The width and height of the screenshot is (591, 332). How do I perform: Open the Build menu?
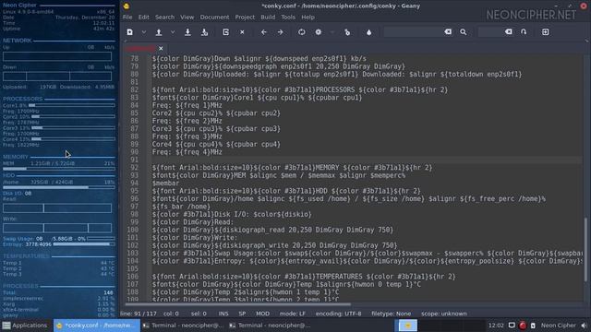tap(268, 18)
